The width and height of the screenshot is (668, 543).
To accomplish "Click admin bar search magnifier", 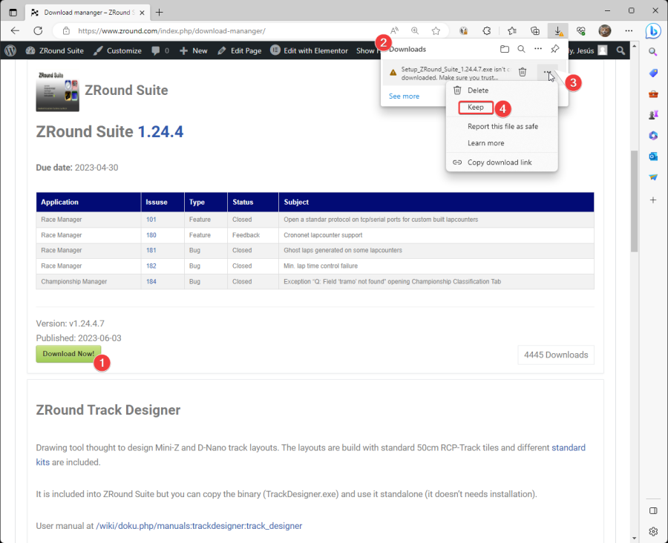I will (620, 50).
